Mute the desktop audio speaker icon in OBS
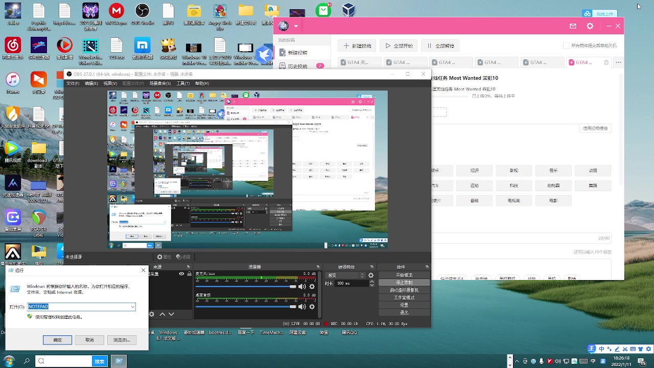The image size is (654, 368). coord(302,307)
